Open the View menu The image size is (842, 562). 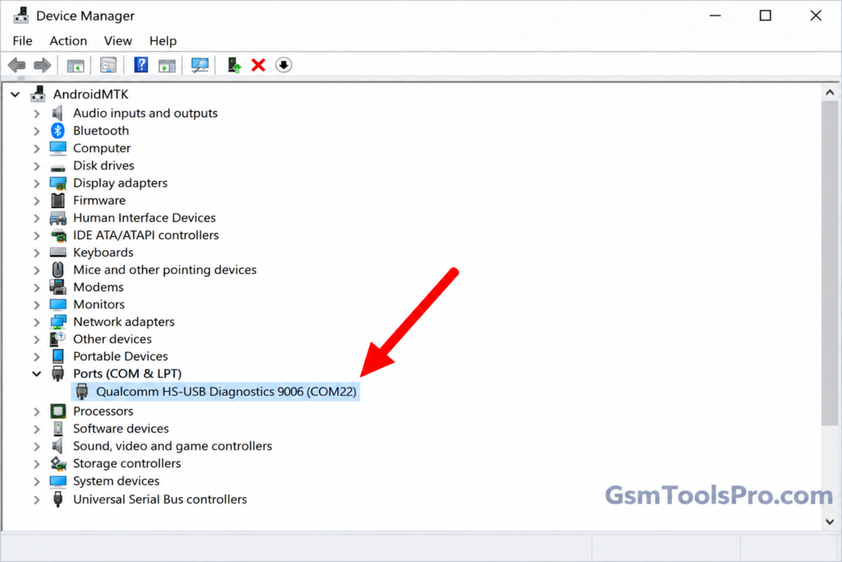click(x=118, y=41)
